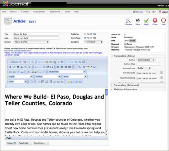Click the Save floppy disk icon

(138, 22)
